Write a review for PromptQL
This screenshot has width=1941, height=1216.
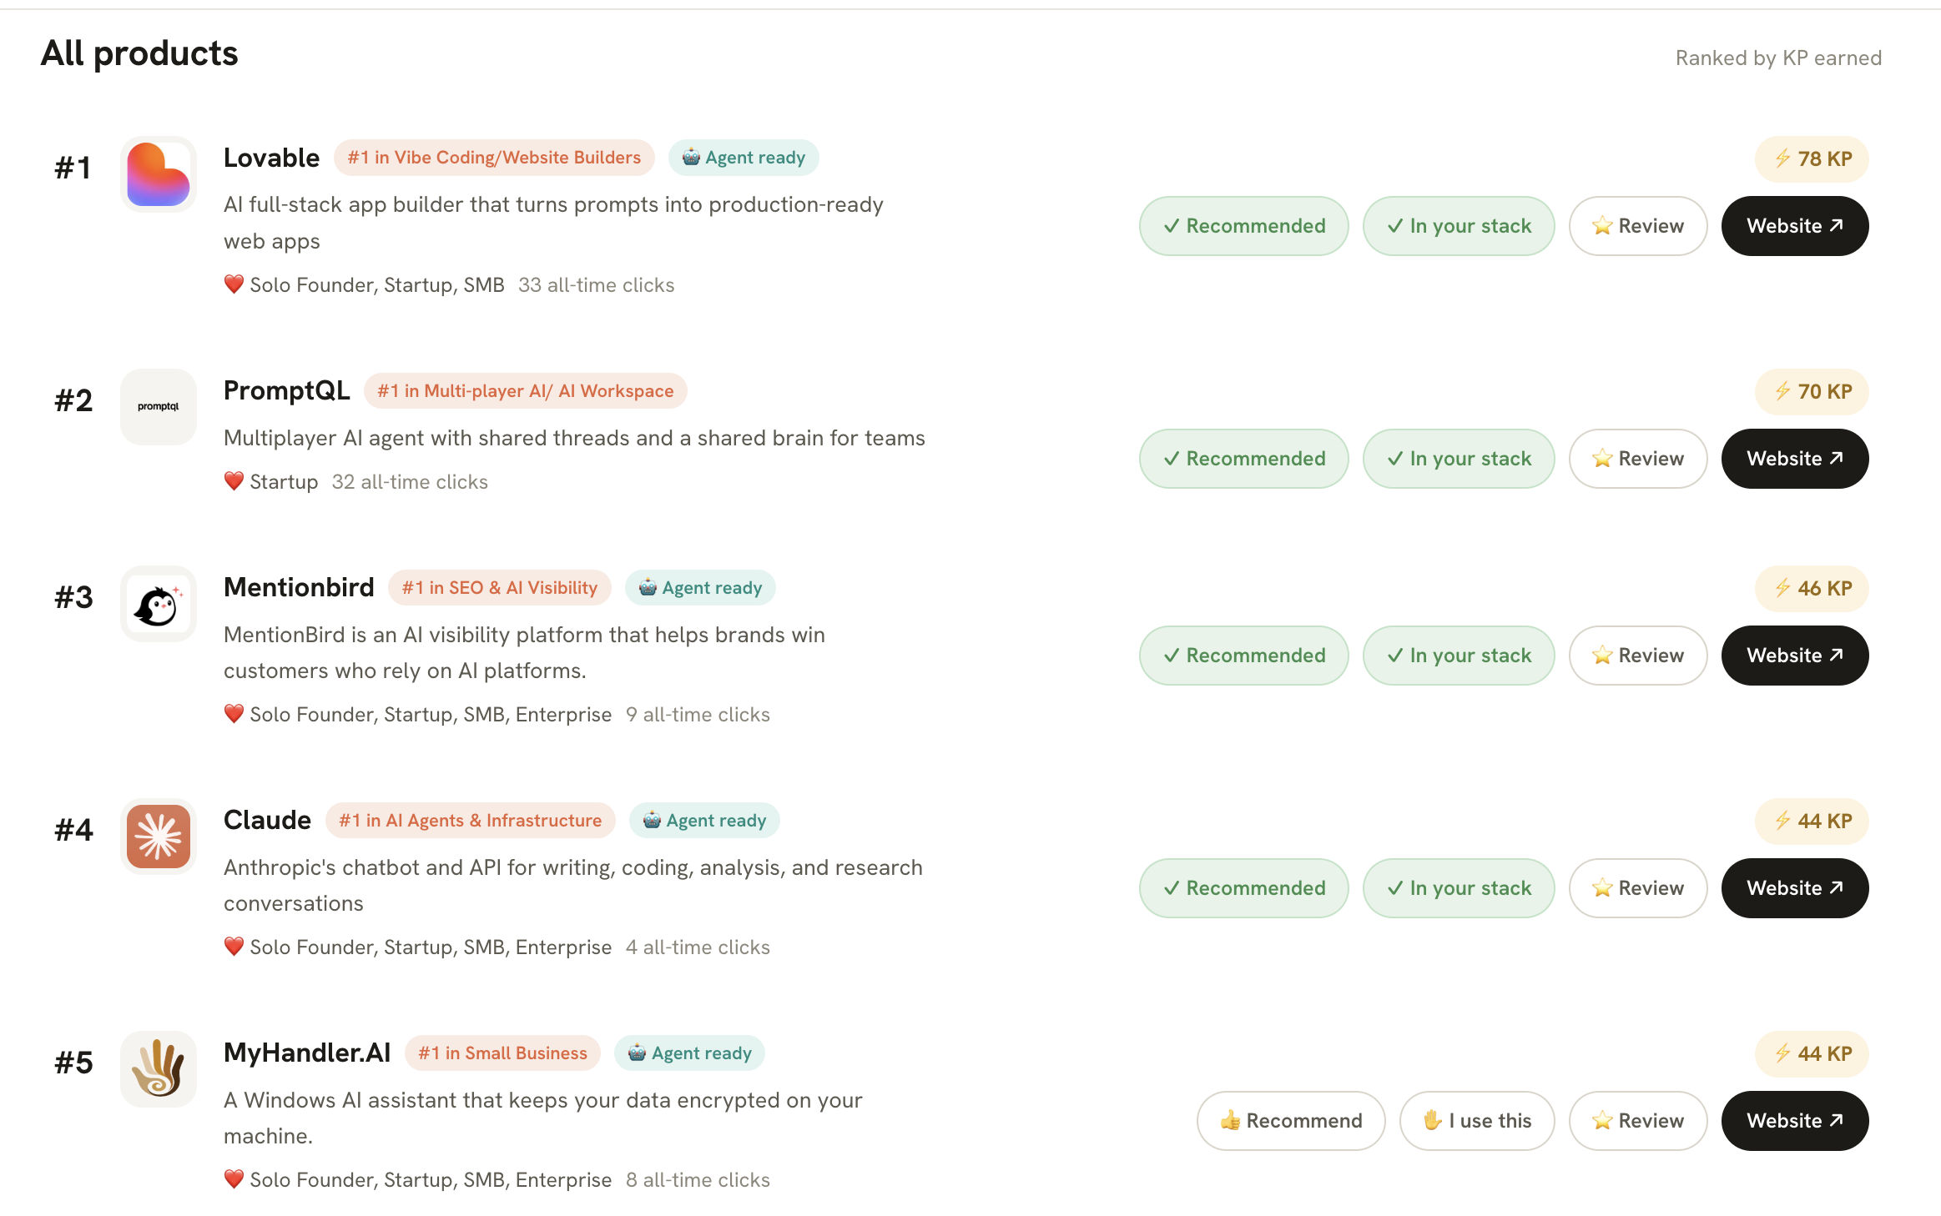coord(1638,459)
